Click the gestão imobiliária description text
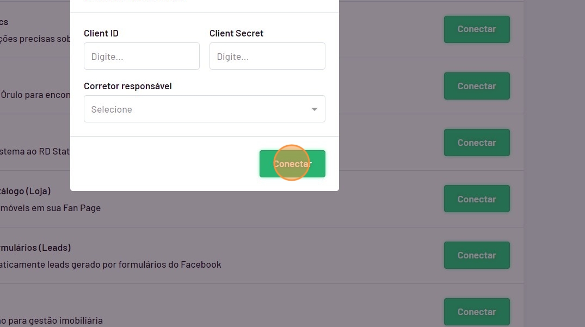The image size is (585, 327). [x=52, y=320]
